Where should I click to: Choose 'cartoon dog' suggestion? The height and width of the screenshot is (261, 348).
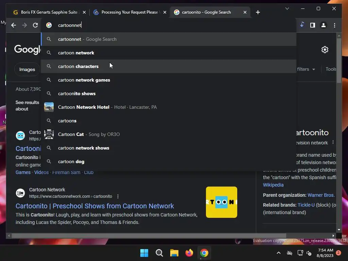pyautogui.click(x=169, y=161)
